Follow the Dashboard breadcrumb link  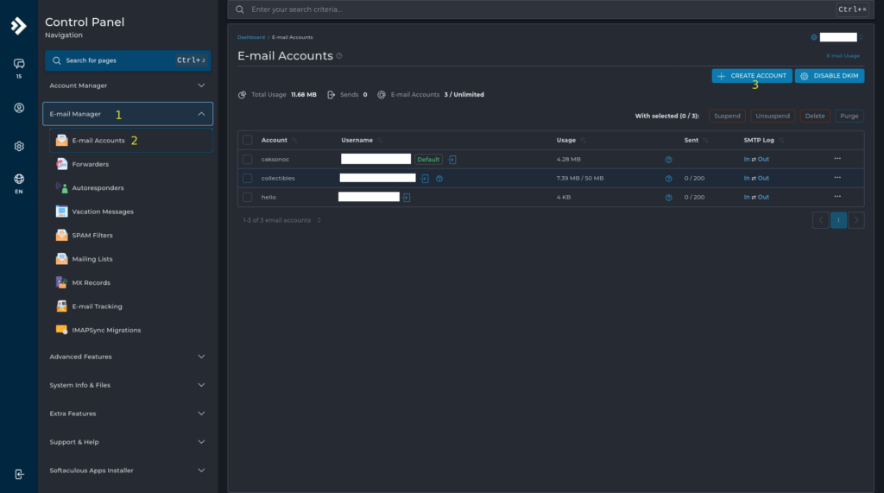point(251,37)
